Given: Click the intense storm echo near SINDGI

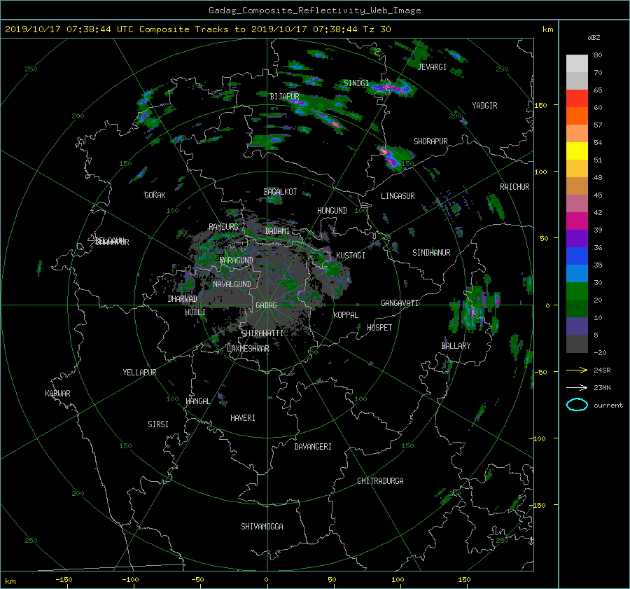Looking at the screenshot, I should (391, 88).
